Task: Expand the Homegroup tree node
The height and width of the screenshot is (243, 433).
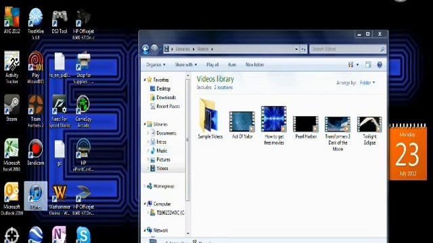Action: 145,186
